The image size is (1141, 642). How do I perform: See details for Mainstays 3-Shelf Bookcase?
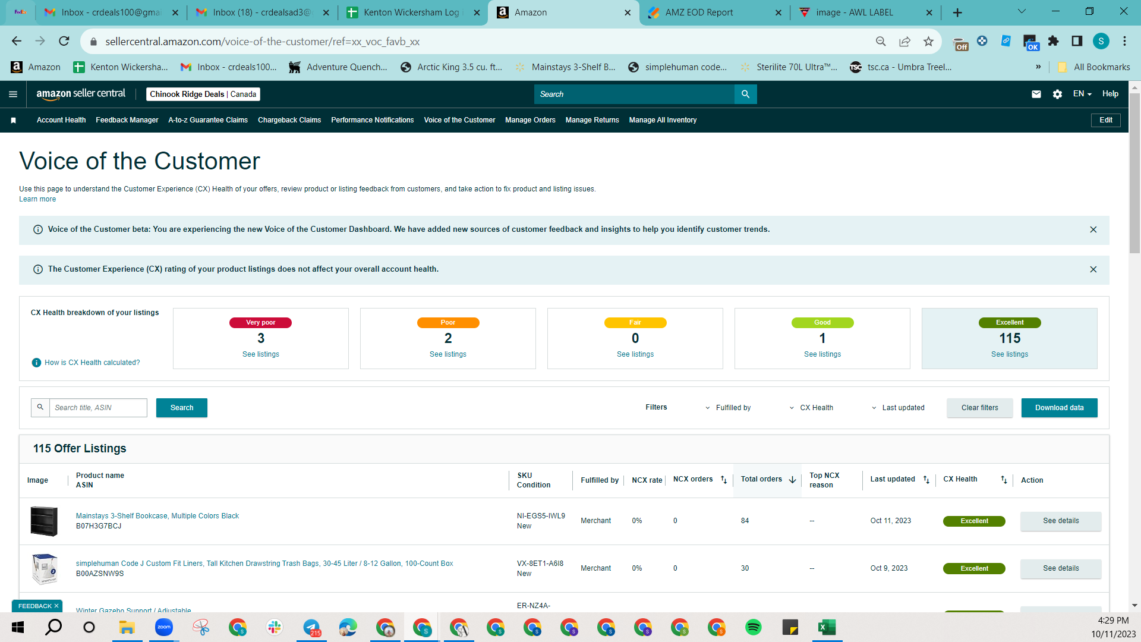(1061, 521)
